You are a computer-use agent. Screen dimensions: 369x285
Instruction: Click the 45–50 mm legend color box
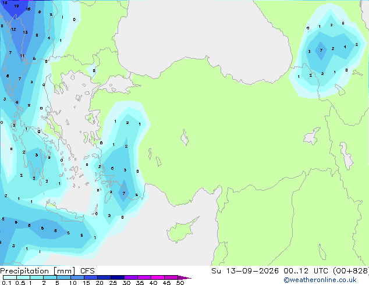(x=171, y=277)
